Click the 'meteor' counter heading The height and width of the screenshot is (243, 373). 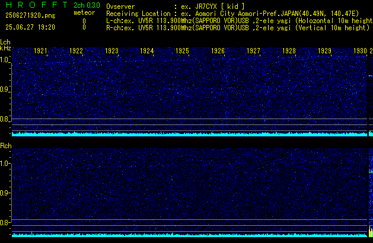(x=84, y=12)
